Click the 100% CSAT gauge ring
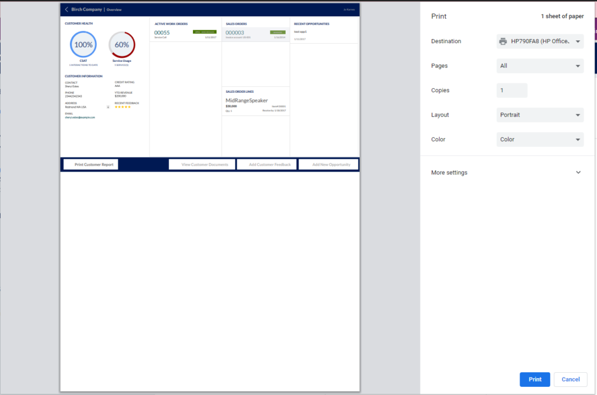Image resolution: width=597 pixels, height=395 pixels. click(83, 44)
